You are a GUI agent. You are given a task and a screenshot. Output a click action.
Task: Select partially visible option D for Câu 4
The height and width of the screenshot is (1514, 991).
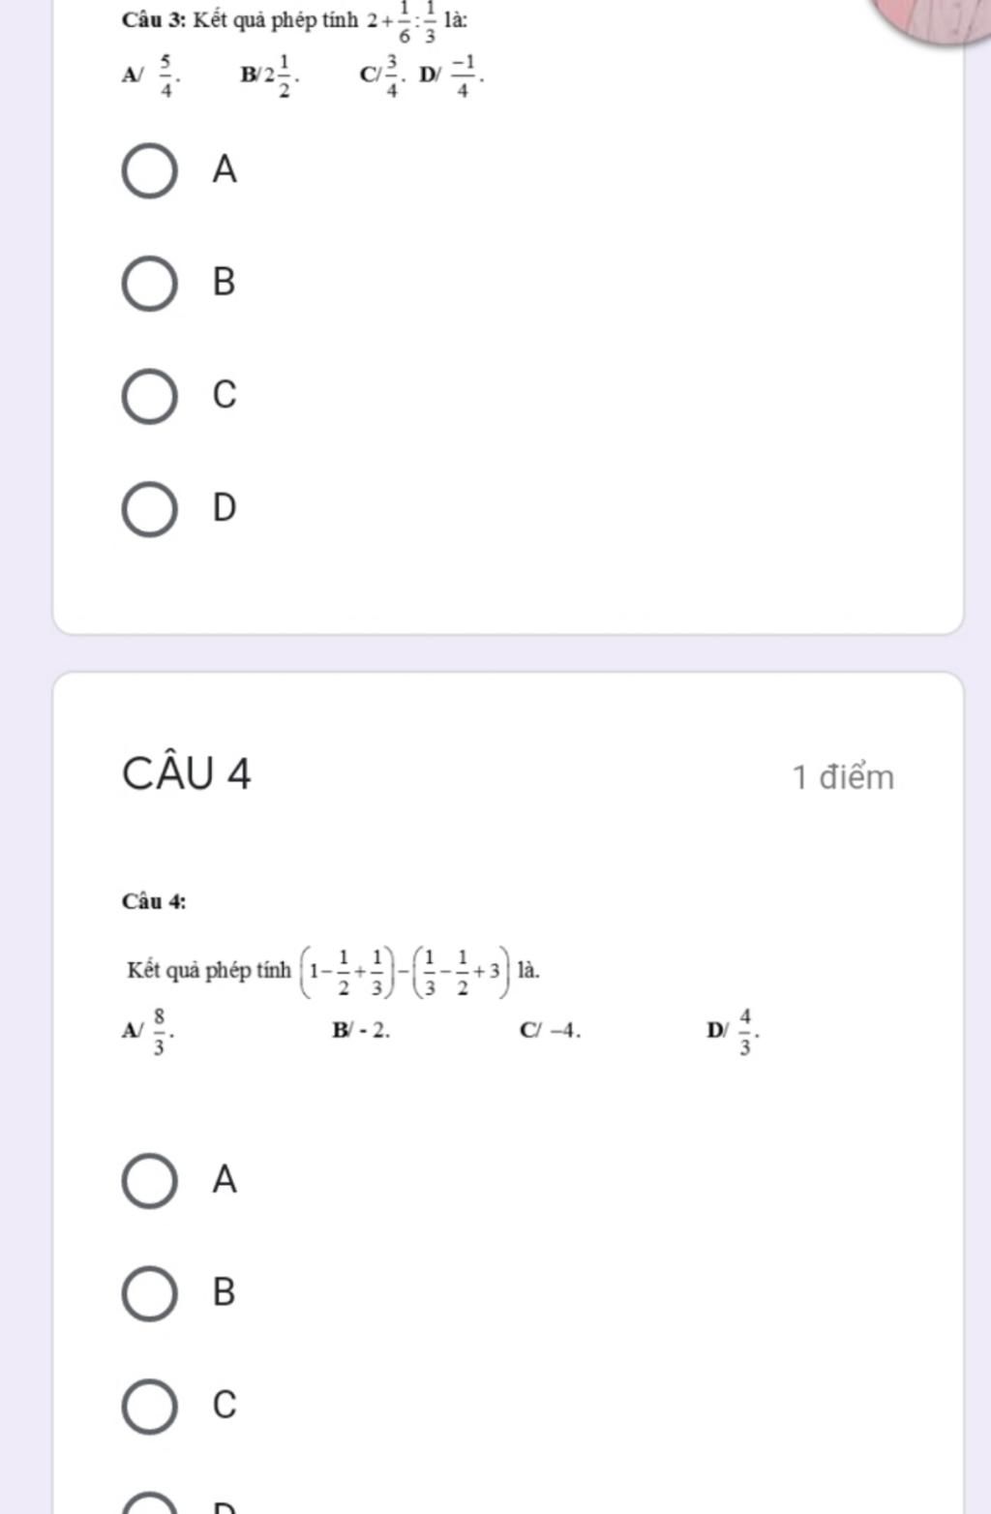click(x=150, y=1503)
